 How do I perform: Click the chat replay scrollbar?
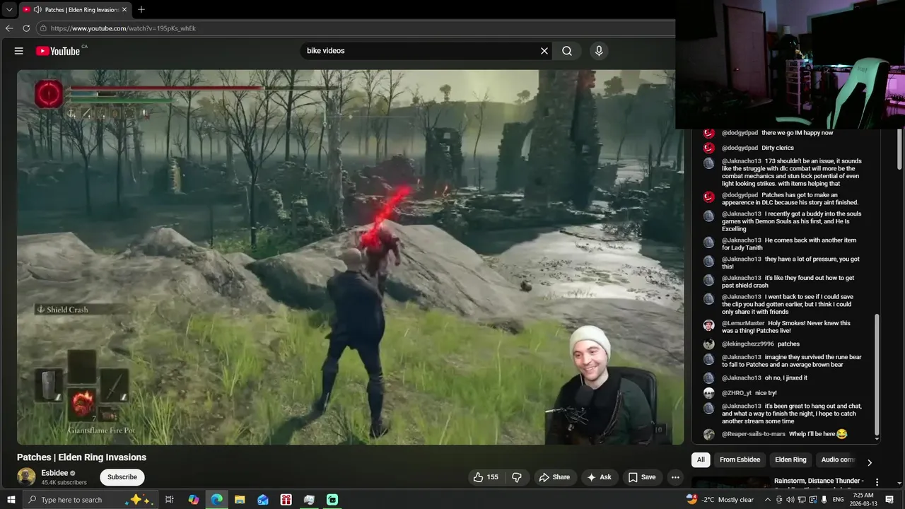(877, 375)
